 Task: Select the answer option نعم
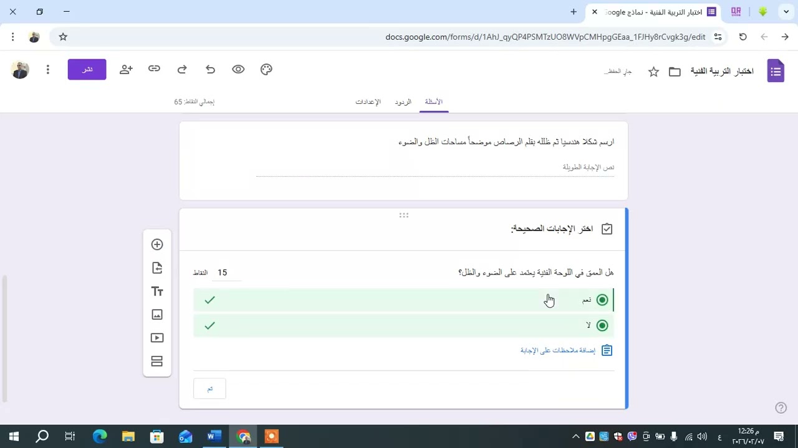(x=404, y=300)
